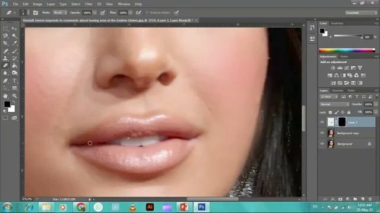Add Vibrance adjustment
This screenshot has width=380, height=213.
(x=360, y=68)
